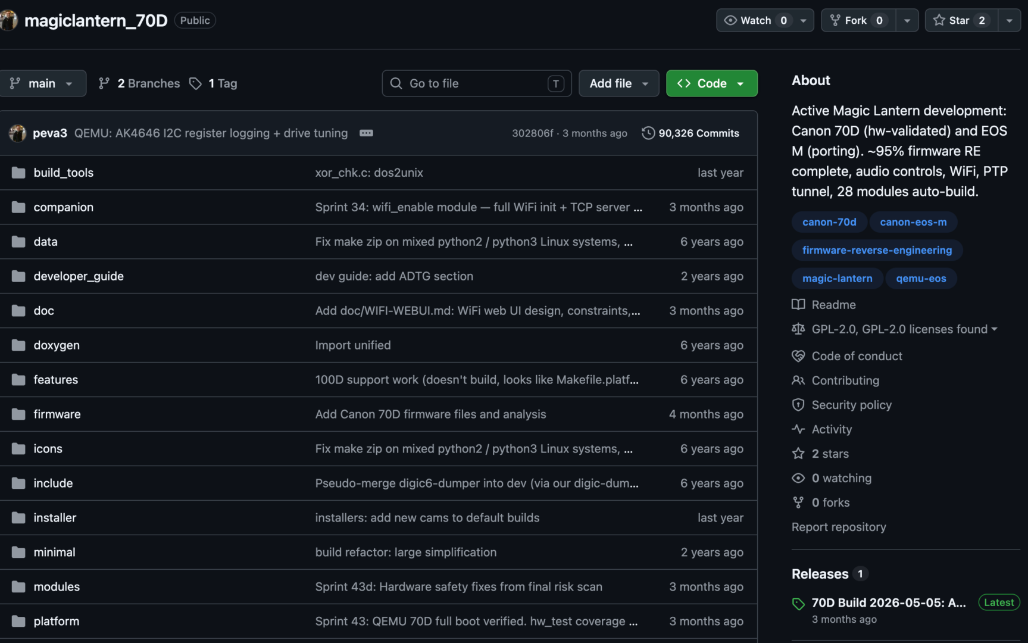Open the firmware folder
This screenshot has height=643, width=1028.
(x=57, y=414)
